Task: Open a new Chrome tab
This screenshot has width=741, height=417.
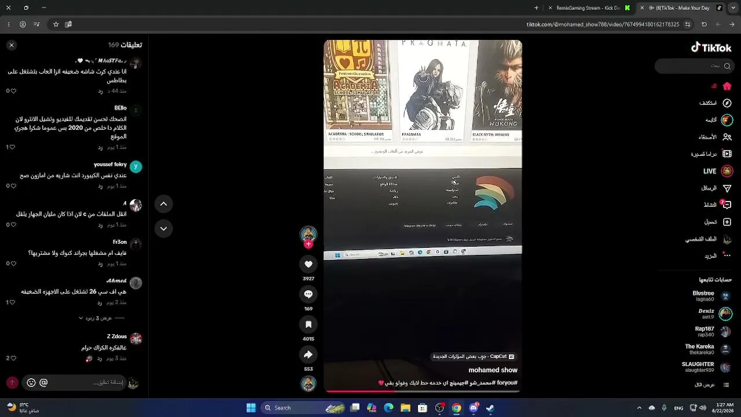Action: point(536,8)
